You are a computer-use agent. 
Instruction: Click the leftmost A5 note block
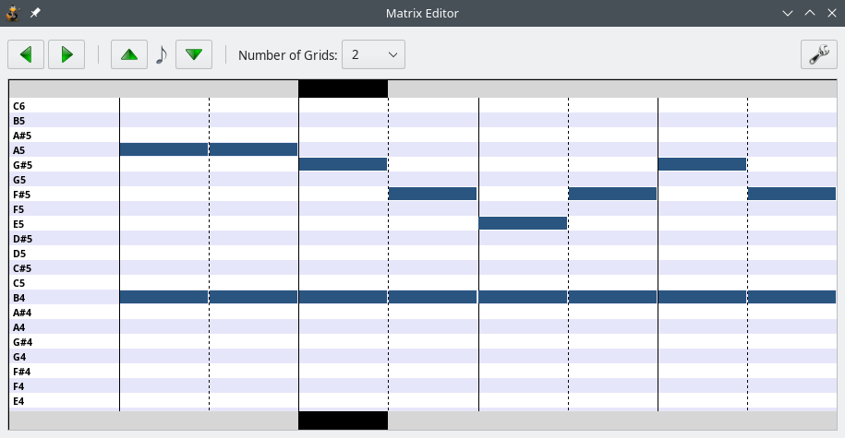coord(163,149)
